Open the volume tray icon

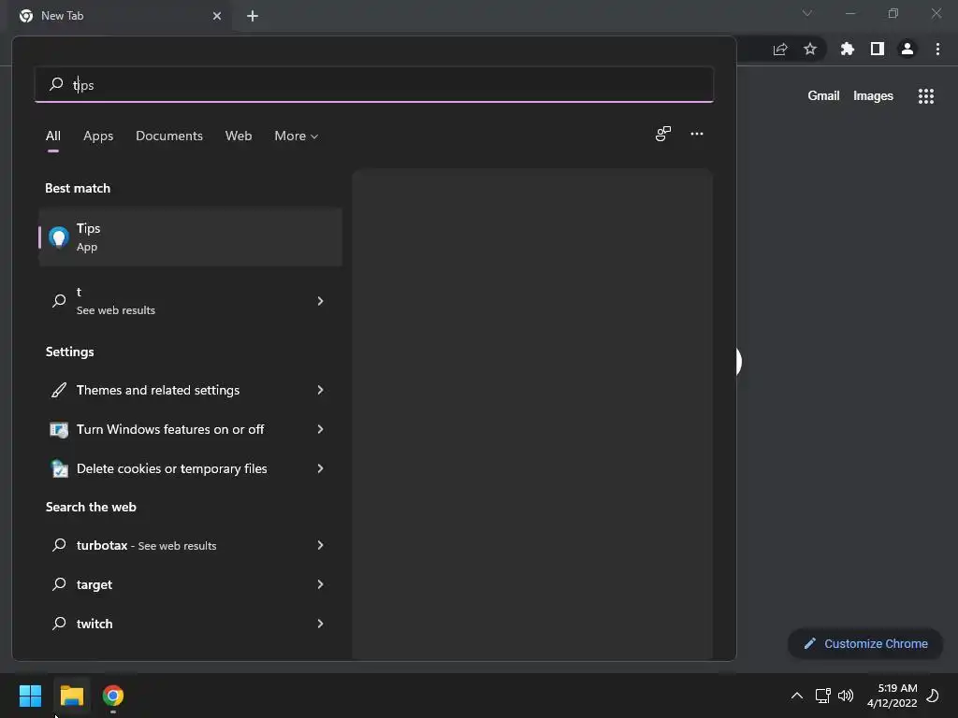(x=846, y=696)
